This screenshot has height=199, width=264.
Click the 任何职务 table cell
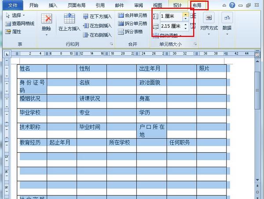[x=182, y=145]
